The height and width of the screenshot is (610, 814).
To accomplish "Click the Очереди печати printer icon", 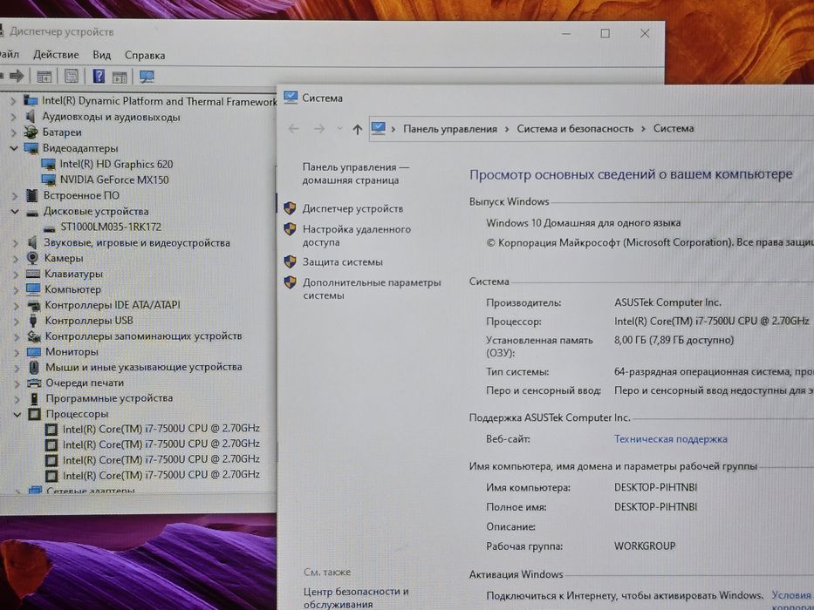I will [x=34, y=383].
